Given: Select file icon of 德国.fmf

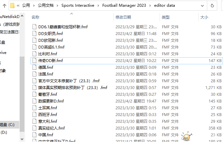Looking at the screenshot, I should [34, 67].
